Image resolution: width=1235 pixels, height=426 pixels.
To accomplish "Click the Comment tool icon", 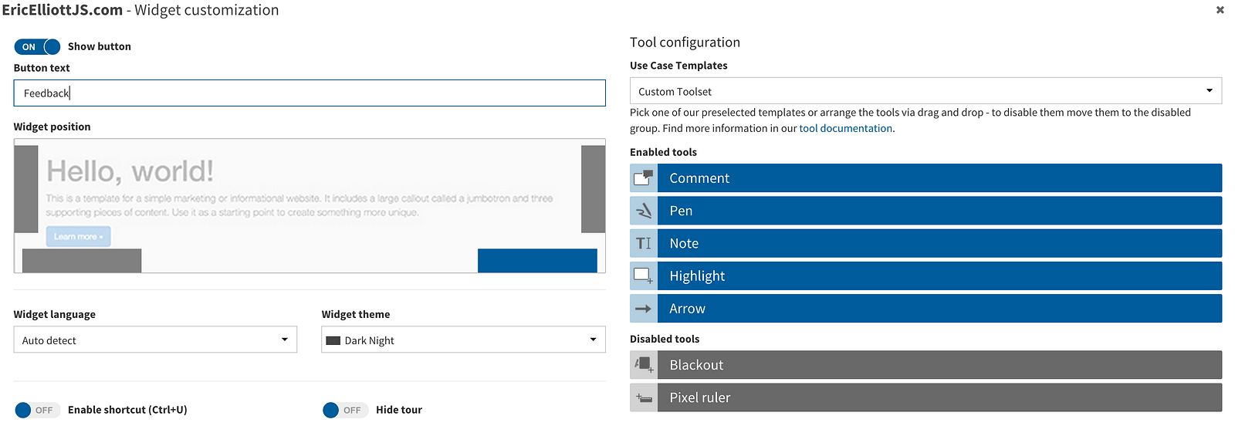I will [644, 178].
